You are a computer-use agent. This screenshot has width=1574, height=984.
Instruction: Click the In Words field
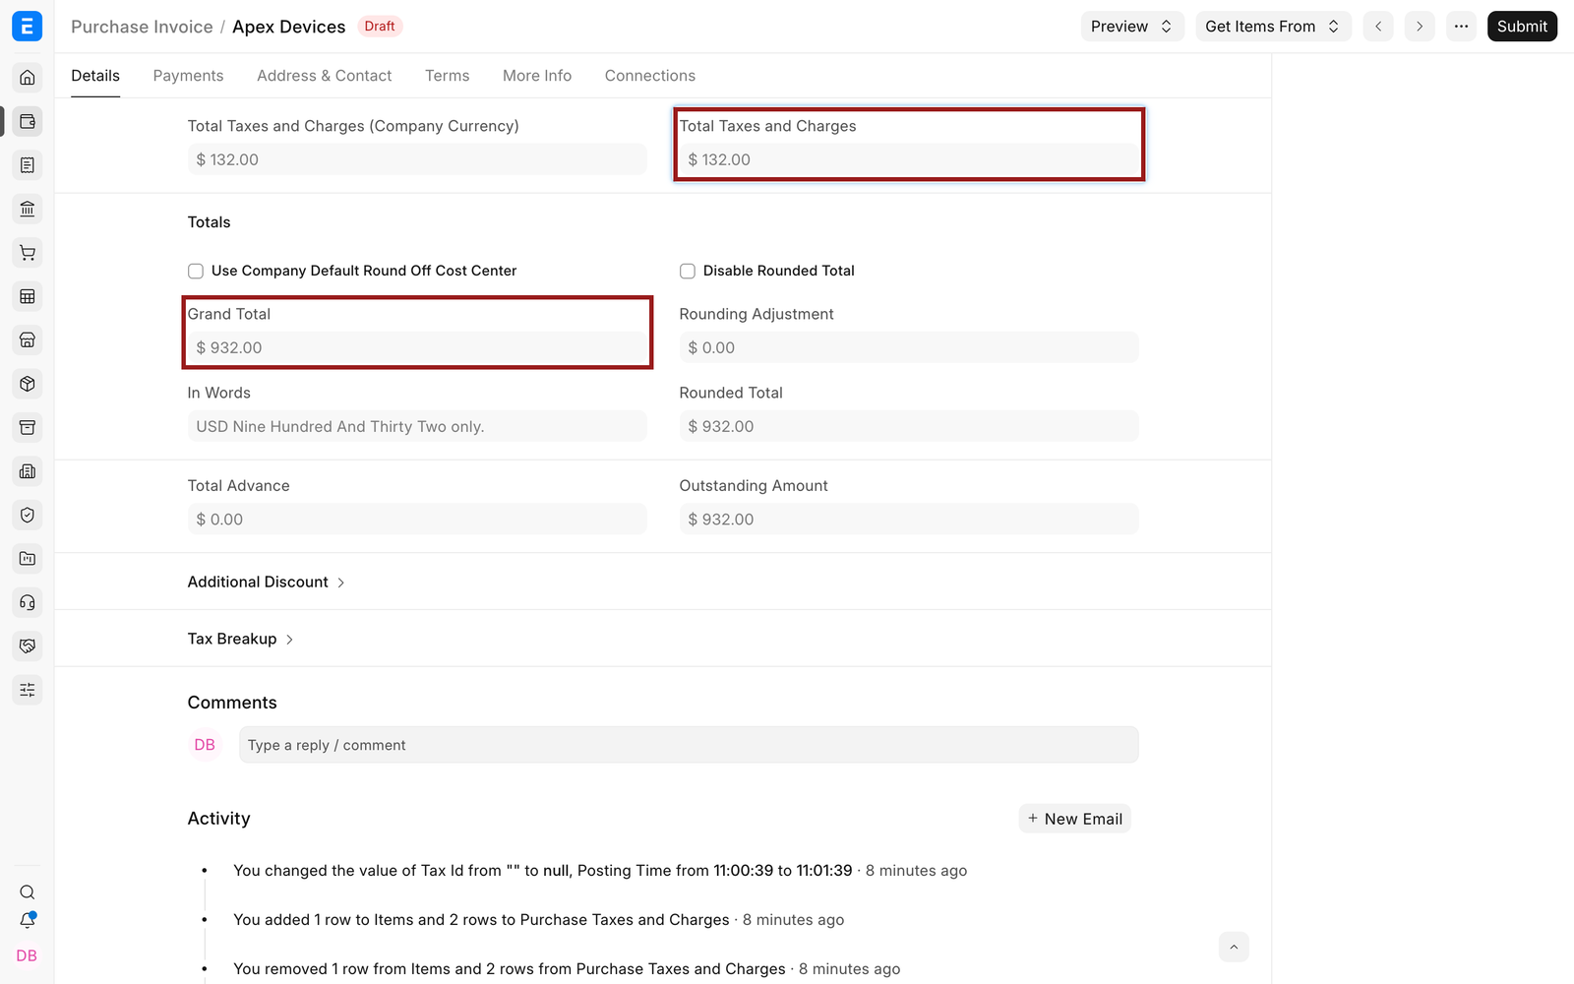[x=417, y=426]
